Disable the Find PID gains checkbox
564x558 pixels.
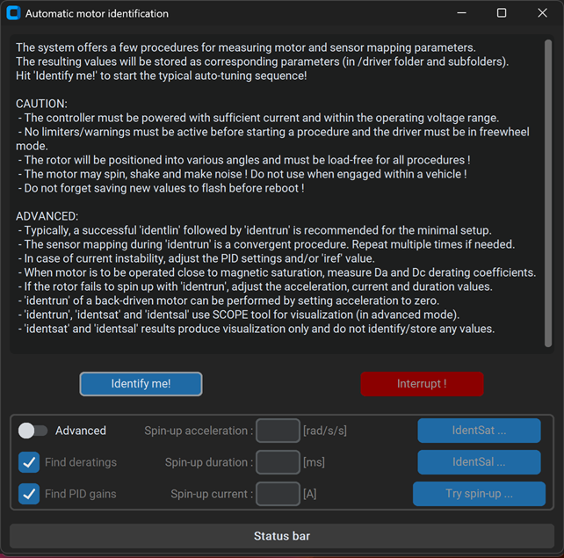(29, 494)
